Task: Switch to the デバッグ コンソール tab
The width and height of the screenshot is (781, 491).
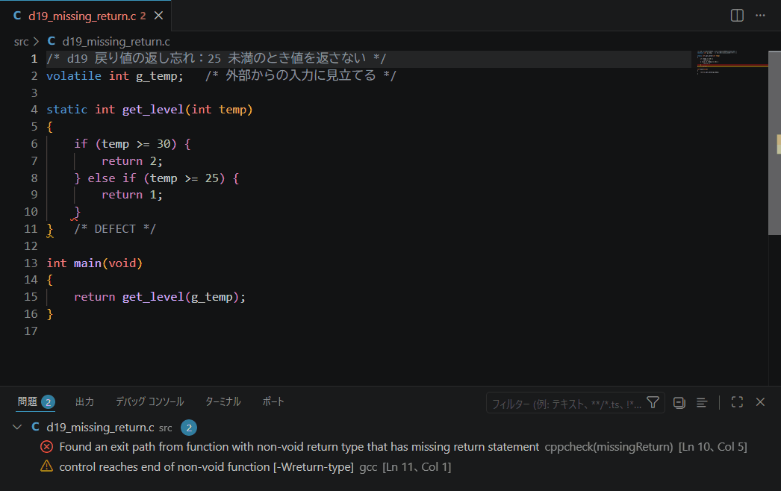Action: [x=150, y=401]
